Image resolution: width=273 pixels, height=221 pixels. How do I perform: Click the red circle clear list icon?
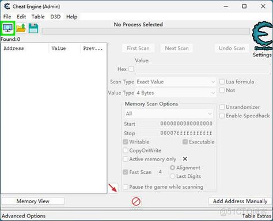[136, 201]
